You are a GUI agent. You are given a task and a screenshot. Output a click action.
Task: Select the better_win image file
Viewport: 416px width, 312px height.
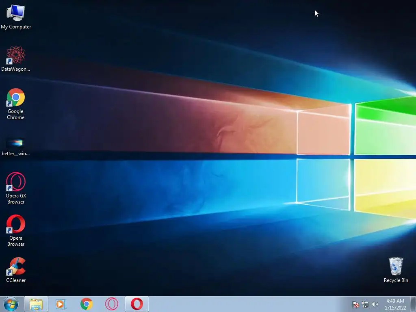coord(16,147)
